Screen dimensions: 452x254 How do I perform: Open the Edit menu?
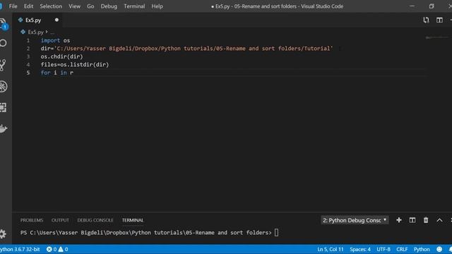[x=28, y=6]
